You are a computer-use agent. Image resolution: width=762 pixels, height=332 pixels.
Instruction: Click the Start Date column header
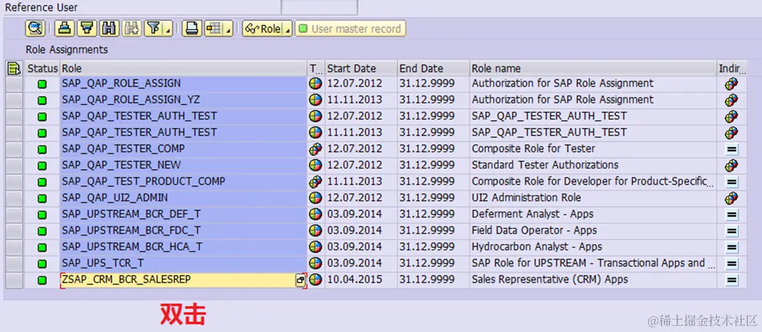point(361,68)
